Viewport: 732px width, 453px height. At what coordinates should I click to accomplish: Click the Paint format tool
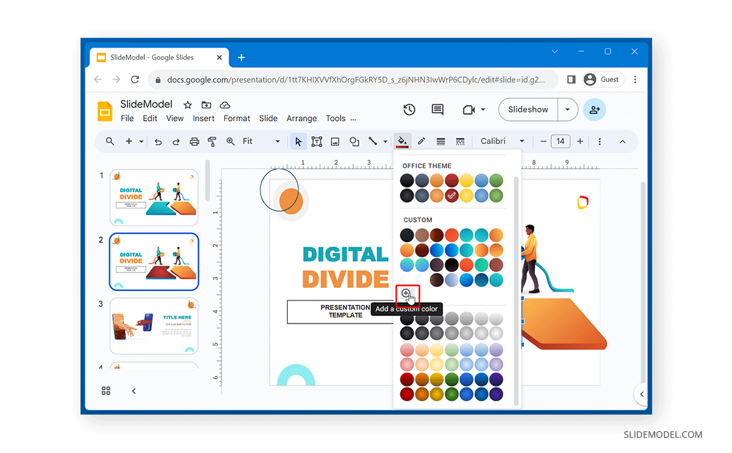tap(212, 141)
